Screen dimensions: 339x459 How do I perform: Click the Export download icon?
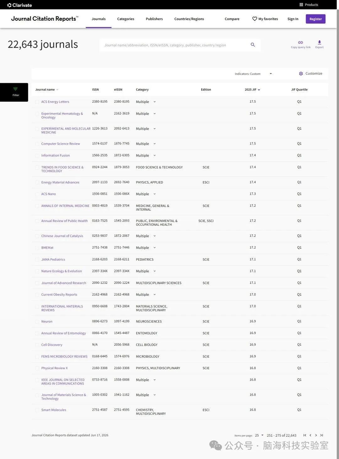coord(320,42)
